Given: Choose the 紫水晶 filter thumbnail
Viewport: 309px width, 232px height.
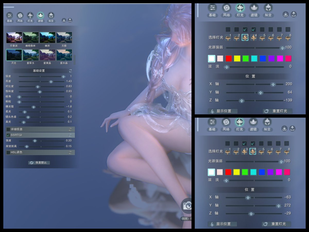Looking at the screenshot, I should tap(64, 55).
